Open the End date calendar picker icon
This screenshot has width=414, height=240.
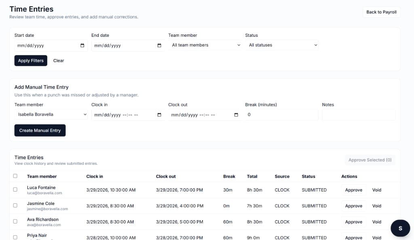point(159,45)
